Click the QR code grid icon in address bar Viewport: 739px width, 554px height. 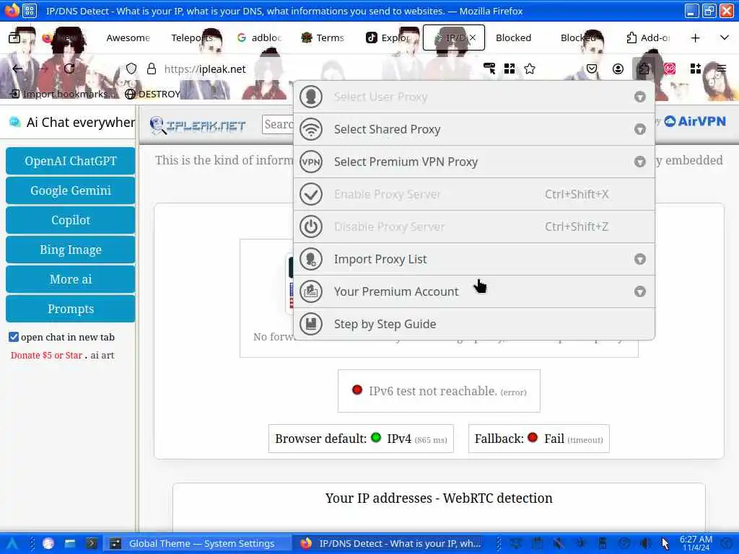(510, 69)
